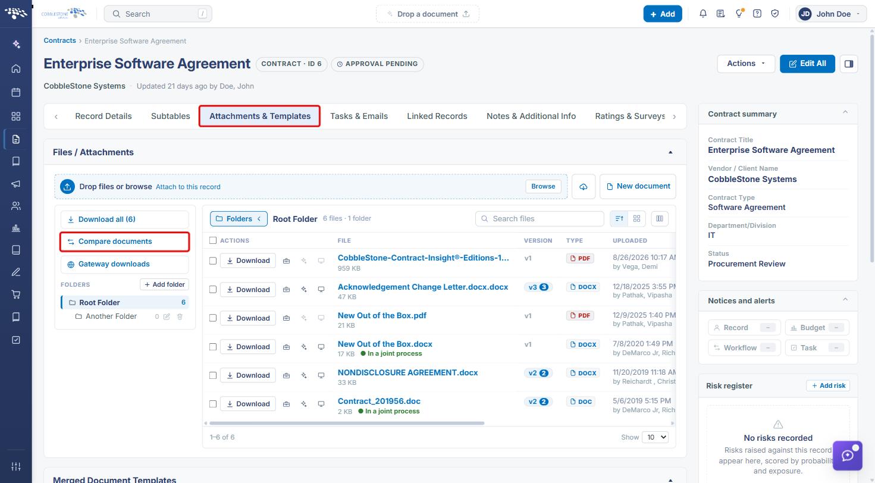Click the New document button
Viewport: 875px width, 483px height.
click(x=638, y=186)
